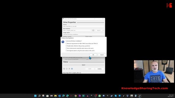This screenshot has height=98, width=175.
Task: Expand the arrow next to the SELECT button
Action: 103,30
